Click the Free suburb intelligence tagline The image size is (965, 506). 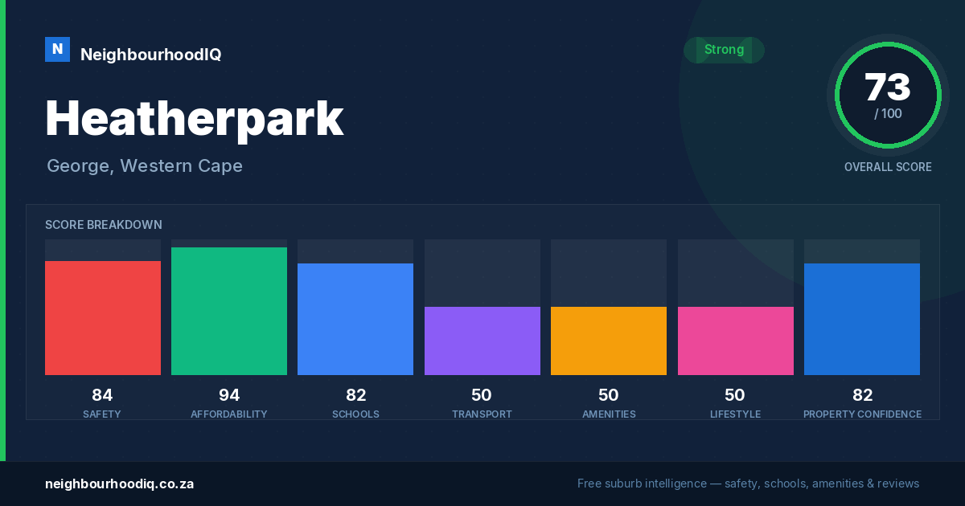(748, 484)
